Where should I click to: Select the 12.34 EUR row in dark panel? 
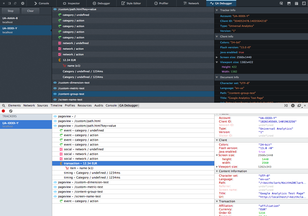(x=133, y=60)
